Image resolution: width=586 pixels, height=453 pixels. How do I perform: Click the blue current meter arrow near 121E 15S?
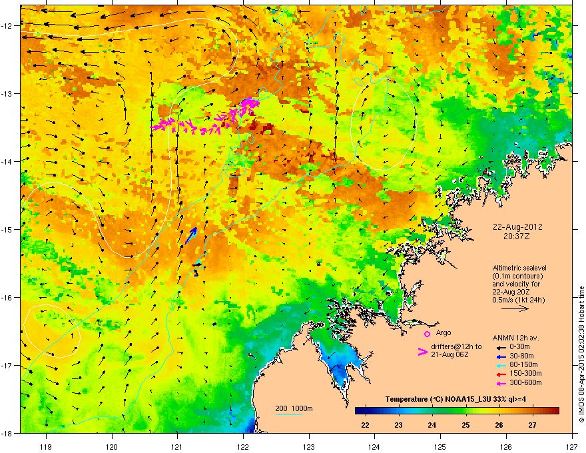coord(191,235)
